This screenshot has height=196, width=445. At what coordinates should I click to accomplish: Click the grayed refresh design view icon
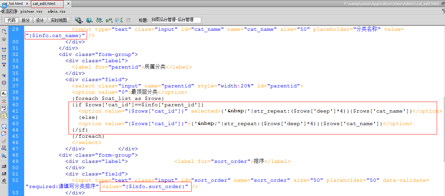tap(128, 20)
